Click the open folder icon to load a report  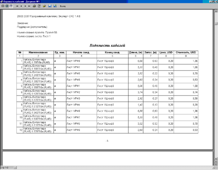coord(44,6)
